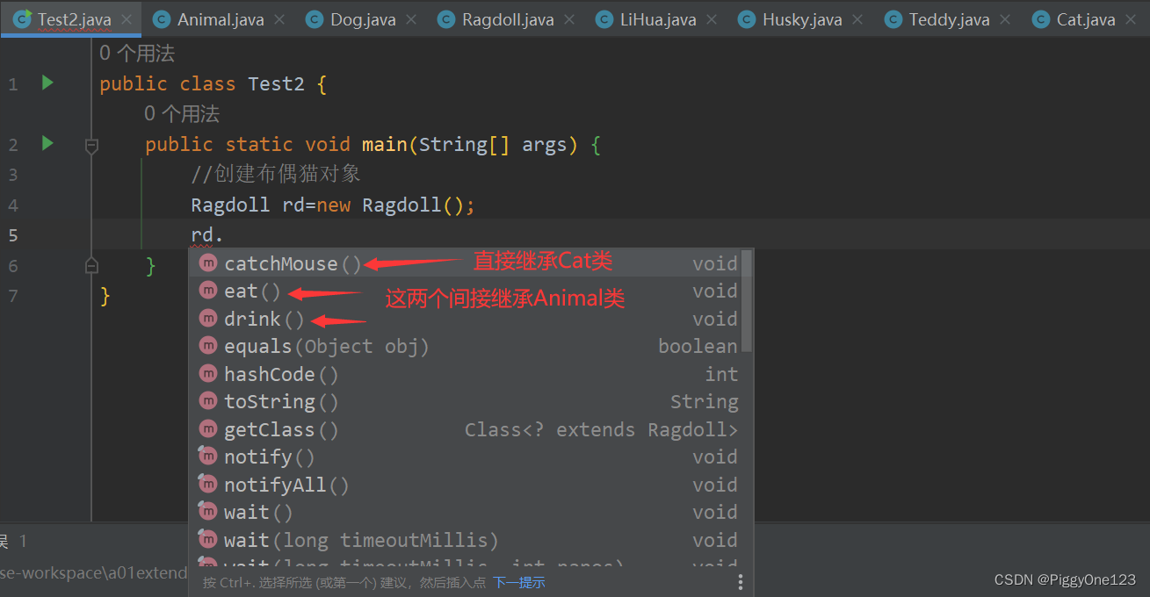
Task: Click usages hint above main method
Action: pos(182,113)
